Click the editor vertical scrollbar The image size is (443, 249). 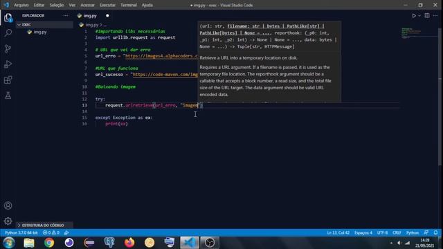pos(440,96)
